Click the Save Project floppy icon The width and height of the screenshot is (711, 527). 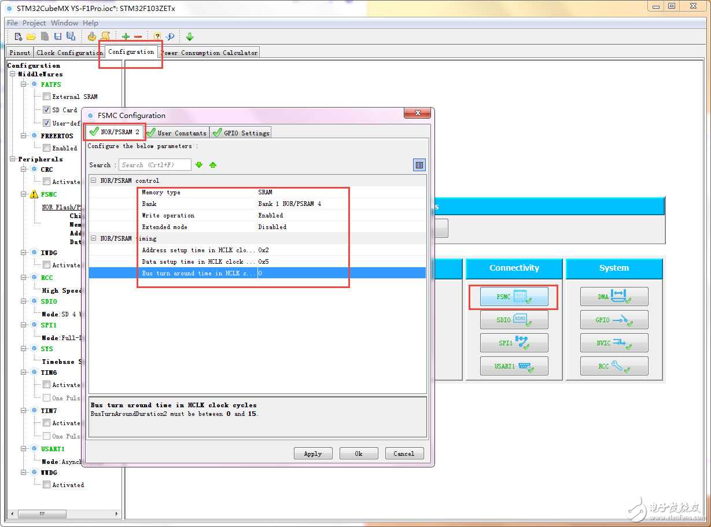pos(58,36)
